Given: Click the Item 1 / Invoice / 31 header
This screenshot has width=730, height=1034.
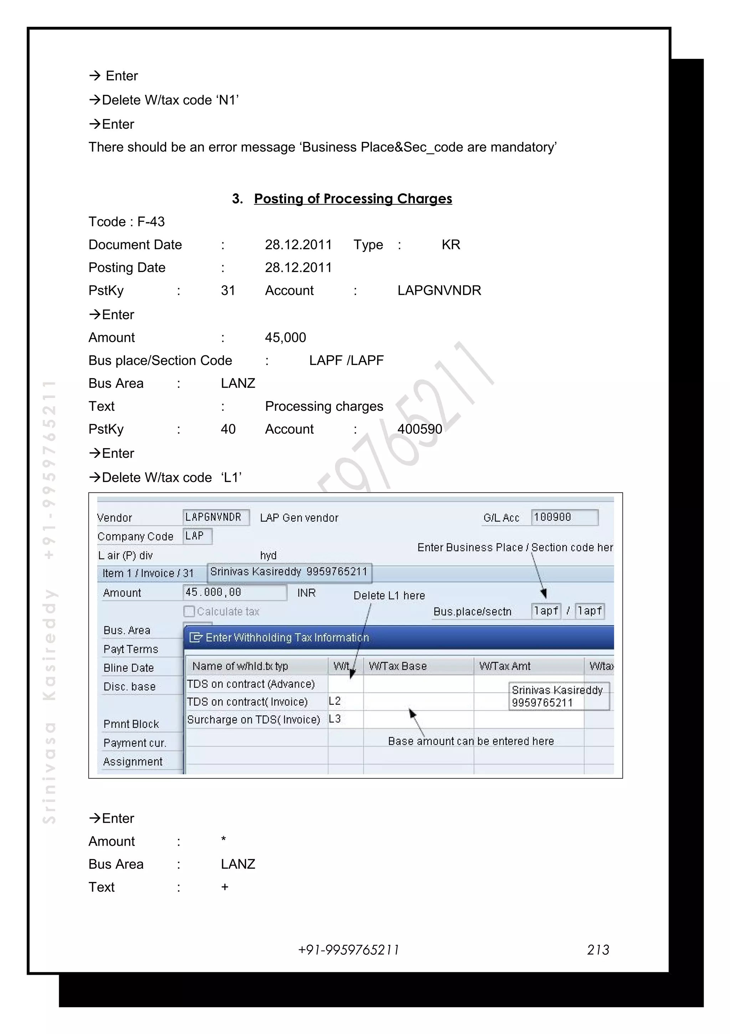Looking at the screenshot, I should pyautogui.click(x=148, y=573).
